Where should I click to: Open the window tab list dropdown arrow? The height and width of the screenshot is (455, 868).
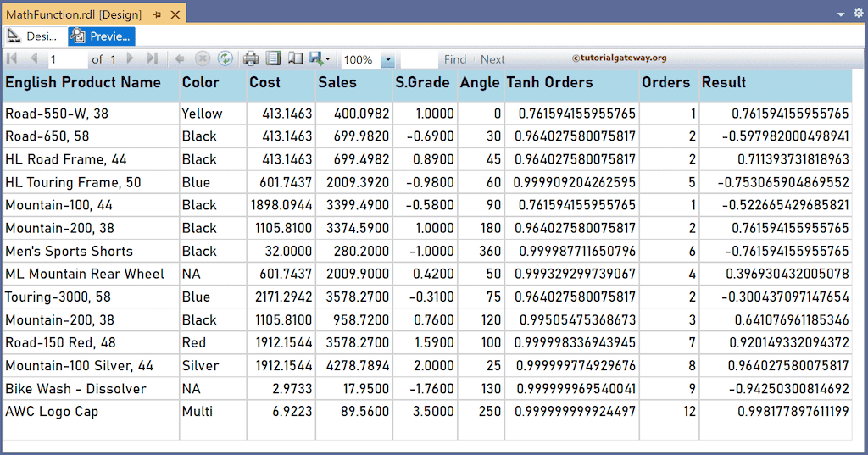pos(841,14)
